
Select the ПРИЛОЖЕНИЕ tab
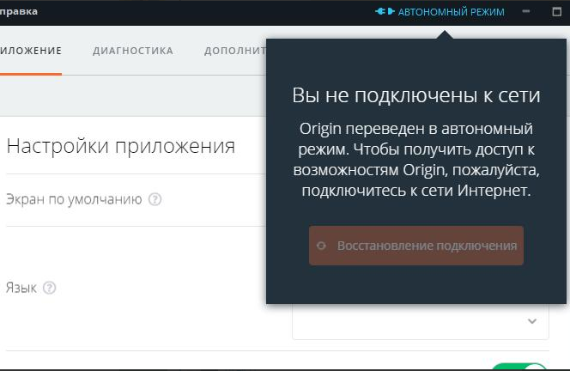(30, 51)
